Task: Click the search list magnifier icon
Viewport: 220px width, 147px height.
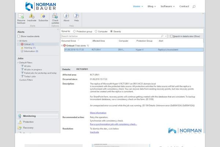Action: pos(162,36)
